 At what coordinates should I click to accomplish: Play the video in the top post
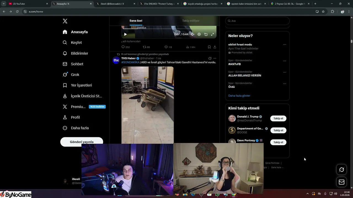[x=125, y=34]
